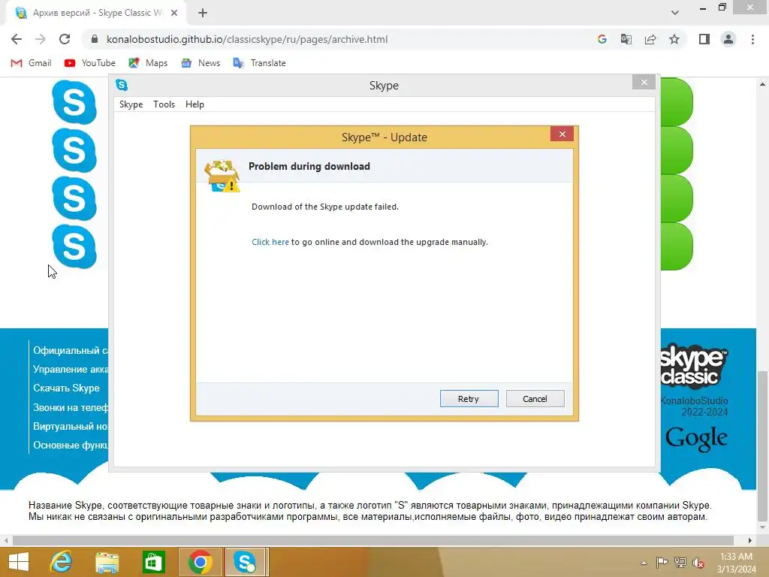Click the horizontal page scrollbar

pyautogui.click(x=372, y=540)
